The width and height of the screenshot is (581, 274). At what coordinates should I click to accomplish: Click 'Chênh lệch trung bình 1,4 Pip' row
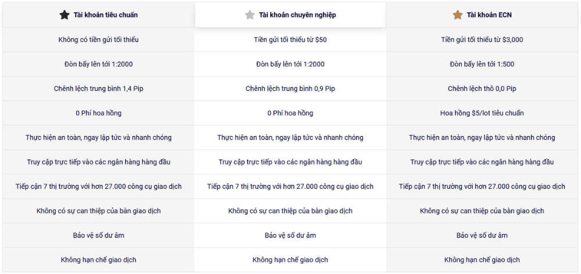pos(99,89)
